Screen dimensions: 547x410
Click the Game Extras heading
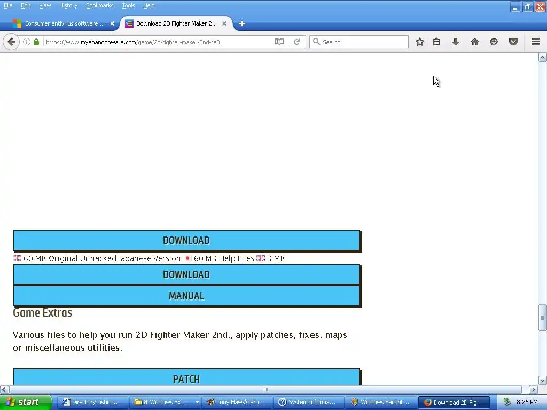[43, 312]
